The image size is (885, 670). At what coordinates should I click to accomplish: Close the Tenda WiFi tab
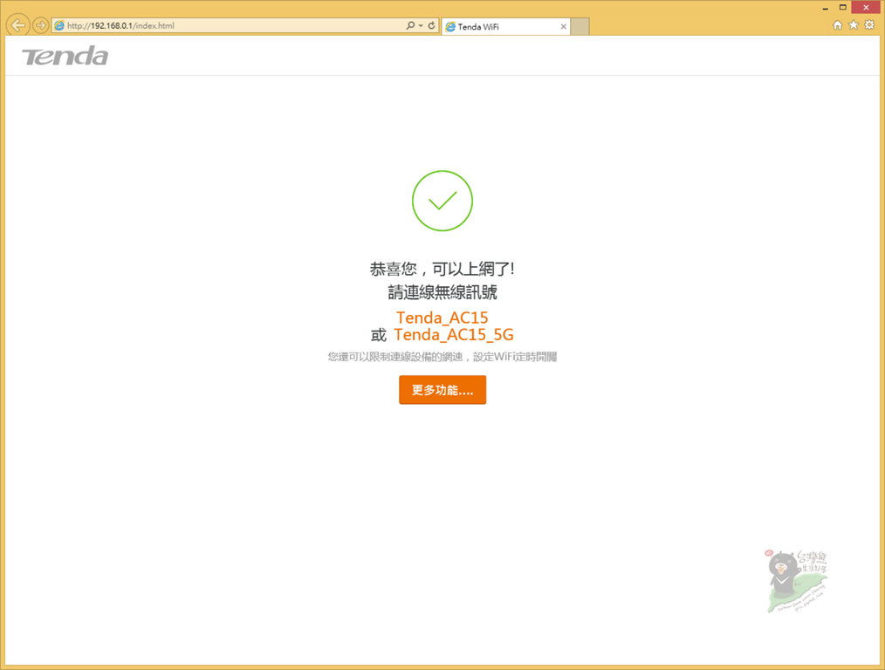point(563,26)
